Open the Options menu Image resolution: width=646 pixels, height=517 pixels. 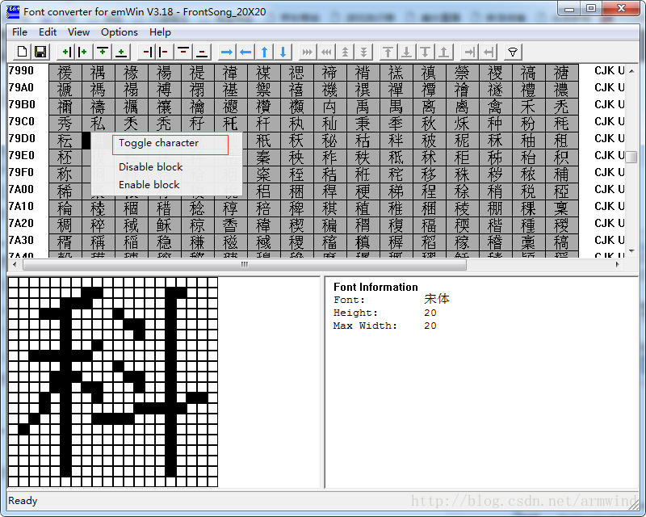coord(120,32)
